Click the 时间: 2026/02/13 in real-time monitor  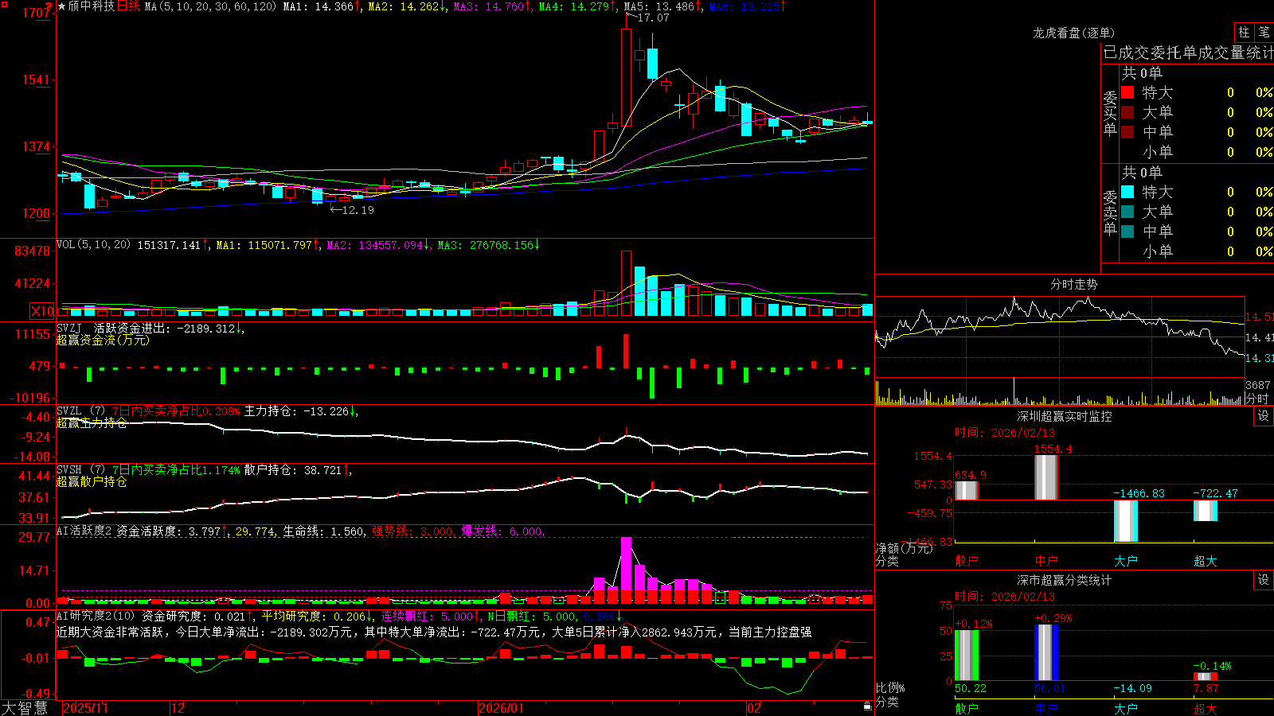[1005, 433]
